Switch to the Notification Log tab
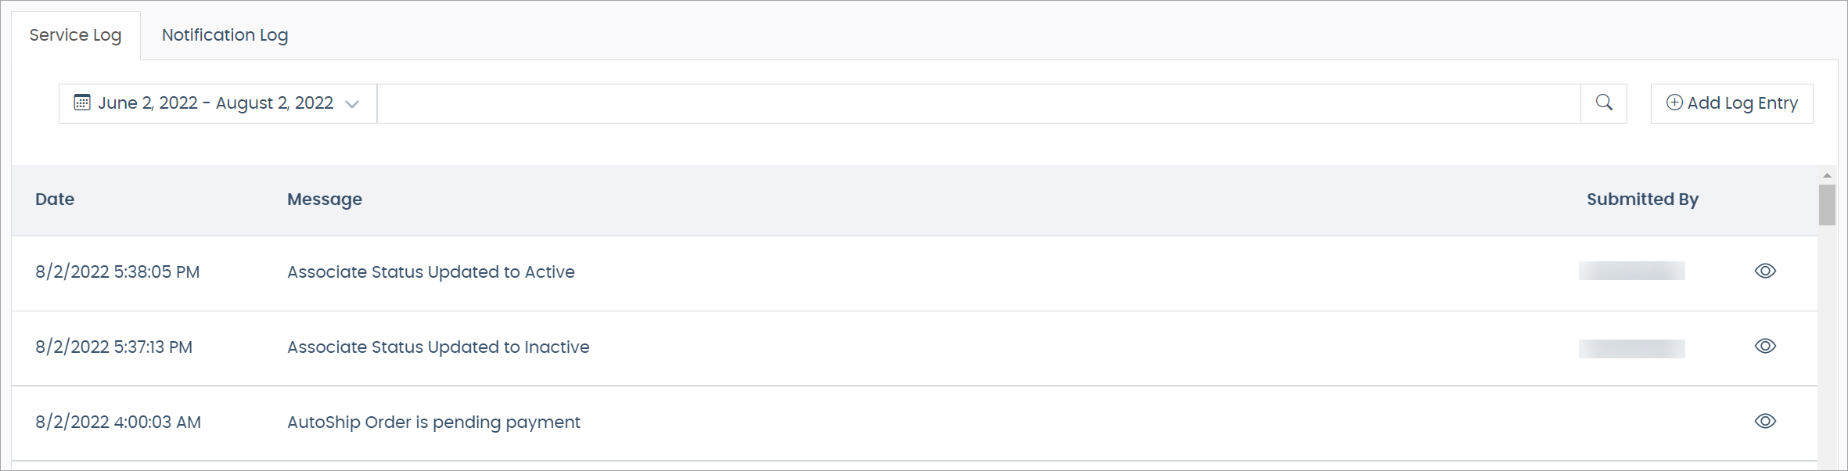The image size is (1848, 471). click(225, 35)
